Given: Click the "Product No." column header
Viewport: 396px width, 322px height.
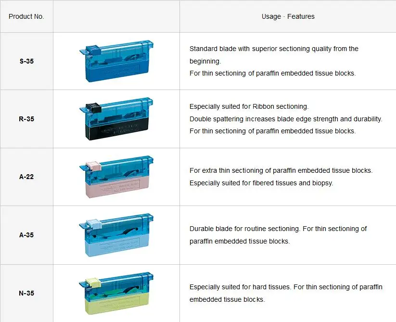Looking at the screenshot, I should [26, 16].
